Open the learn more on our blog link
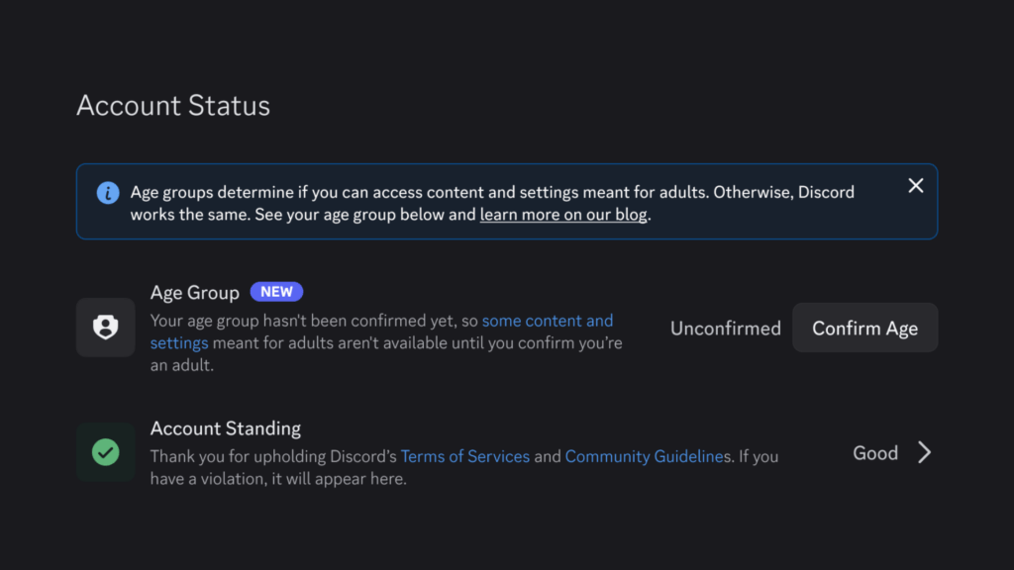This screenshot has width=1014, height=570. pos(563,215)
